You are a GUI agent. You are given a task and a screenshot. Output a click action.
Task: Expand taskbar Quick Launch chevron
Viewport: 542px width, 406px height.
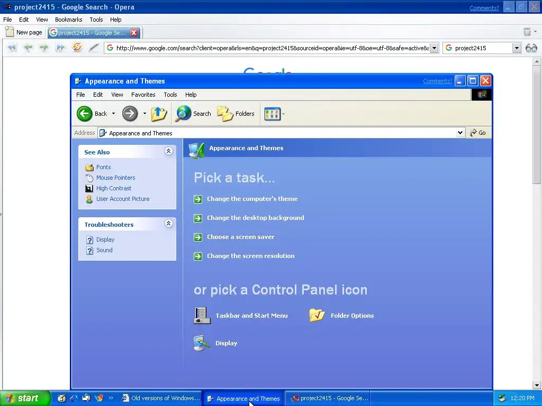[x=111, y=398]
